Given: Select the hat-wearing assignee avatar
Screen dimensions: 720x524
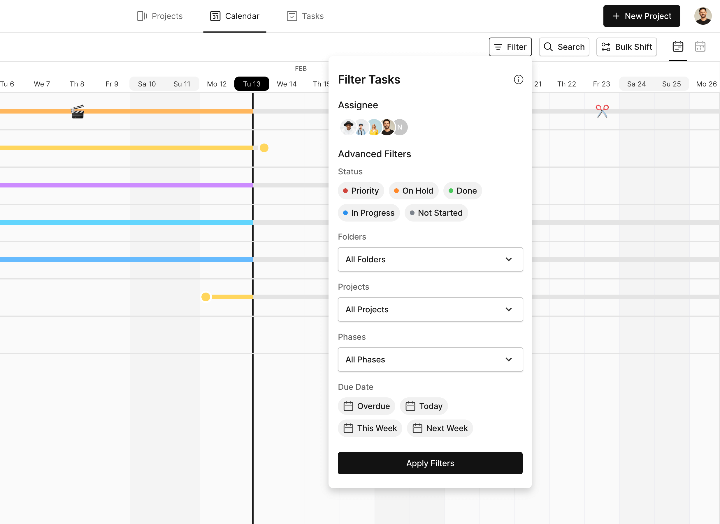Looking at the screenshot, I should [x=348, y=127].
